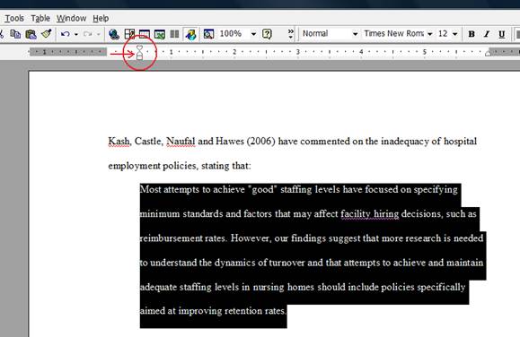Viewport: 520px width, 337px height.
Task: Open the Times New Roman font list
Action: [x=430, y=34]
